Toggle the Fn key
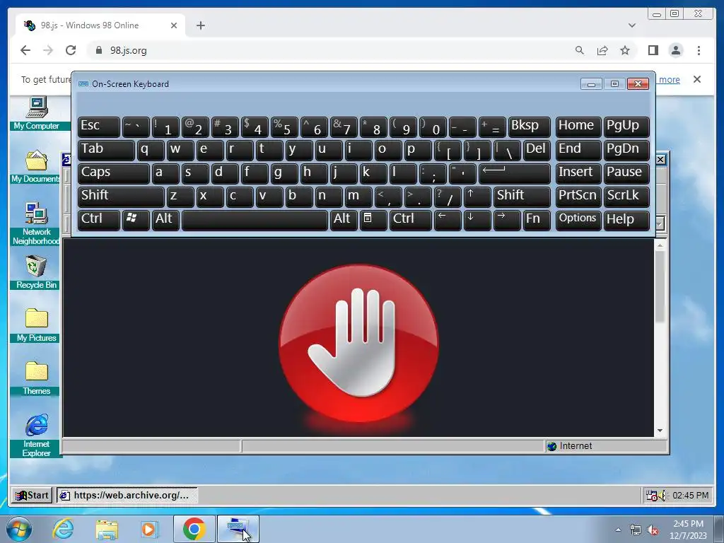The height and width of the screenshot is (543, 724). click(537, 221)
